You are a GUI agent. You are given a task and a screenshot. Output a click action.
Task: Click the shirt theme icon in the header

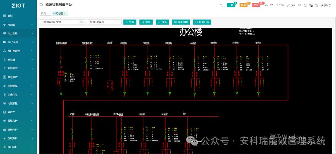pyautogui.click(x=316, y=5)
